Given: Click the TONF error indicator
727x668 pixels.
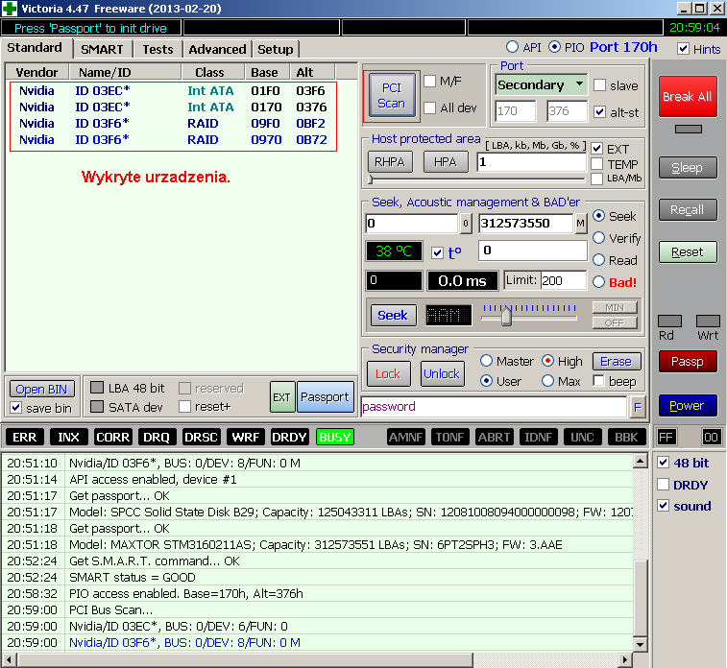Looking at the screenshot, I should pos(449,437).
